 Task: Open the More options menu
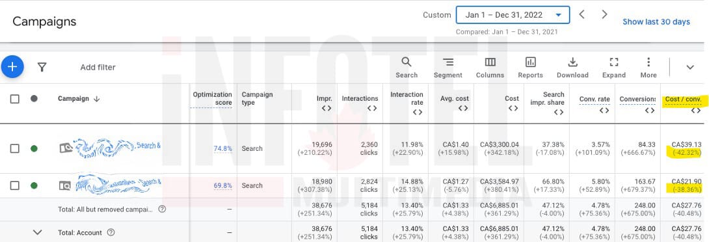(x=649, y=68)
